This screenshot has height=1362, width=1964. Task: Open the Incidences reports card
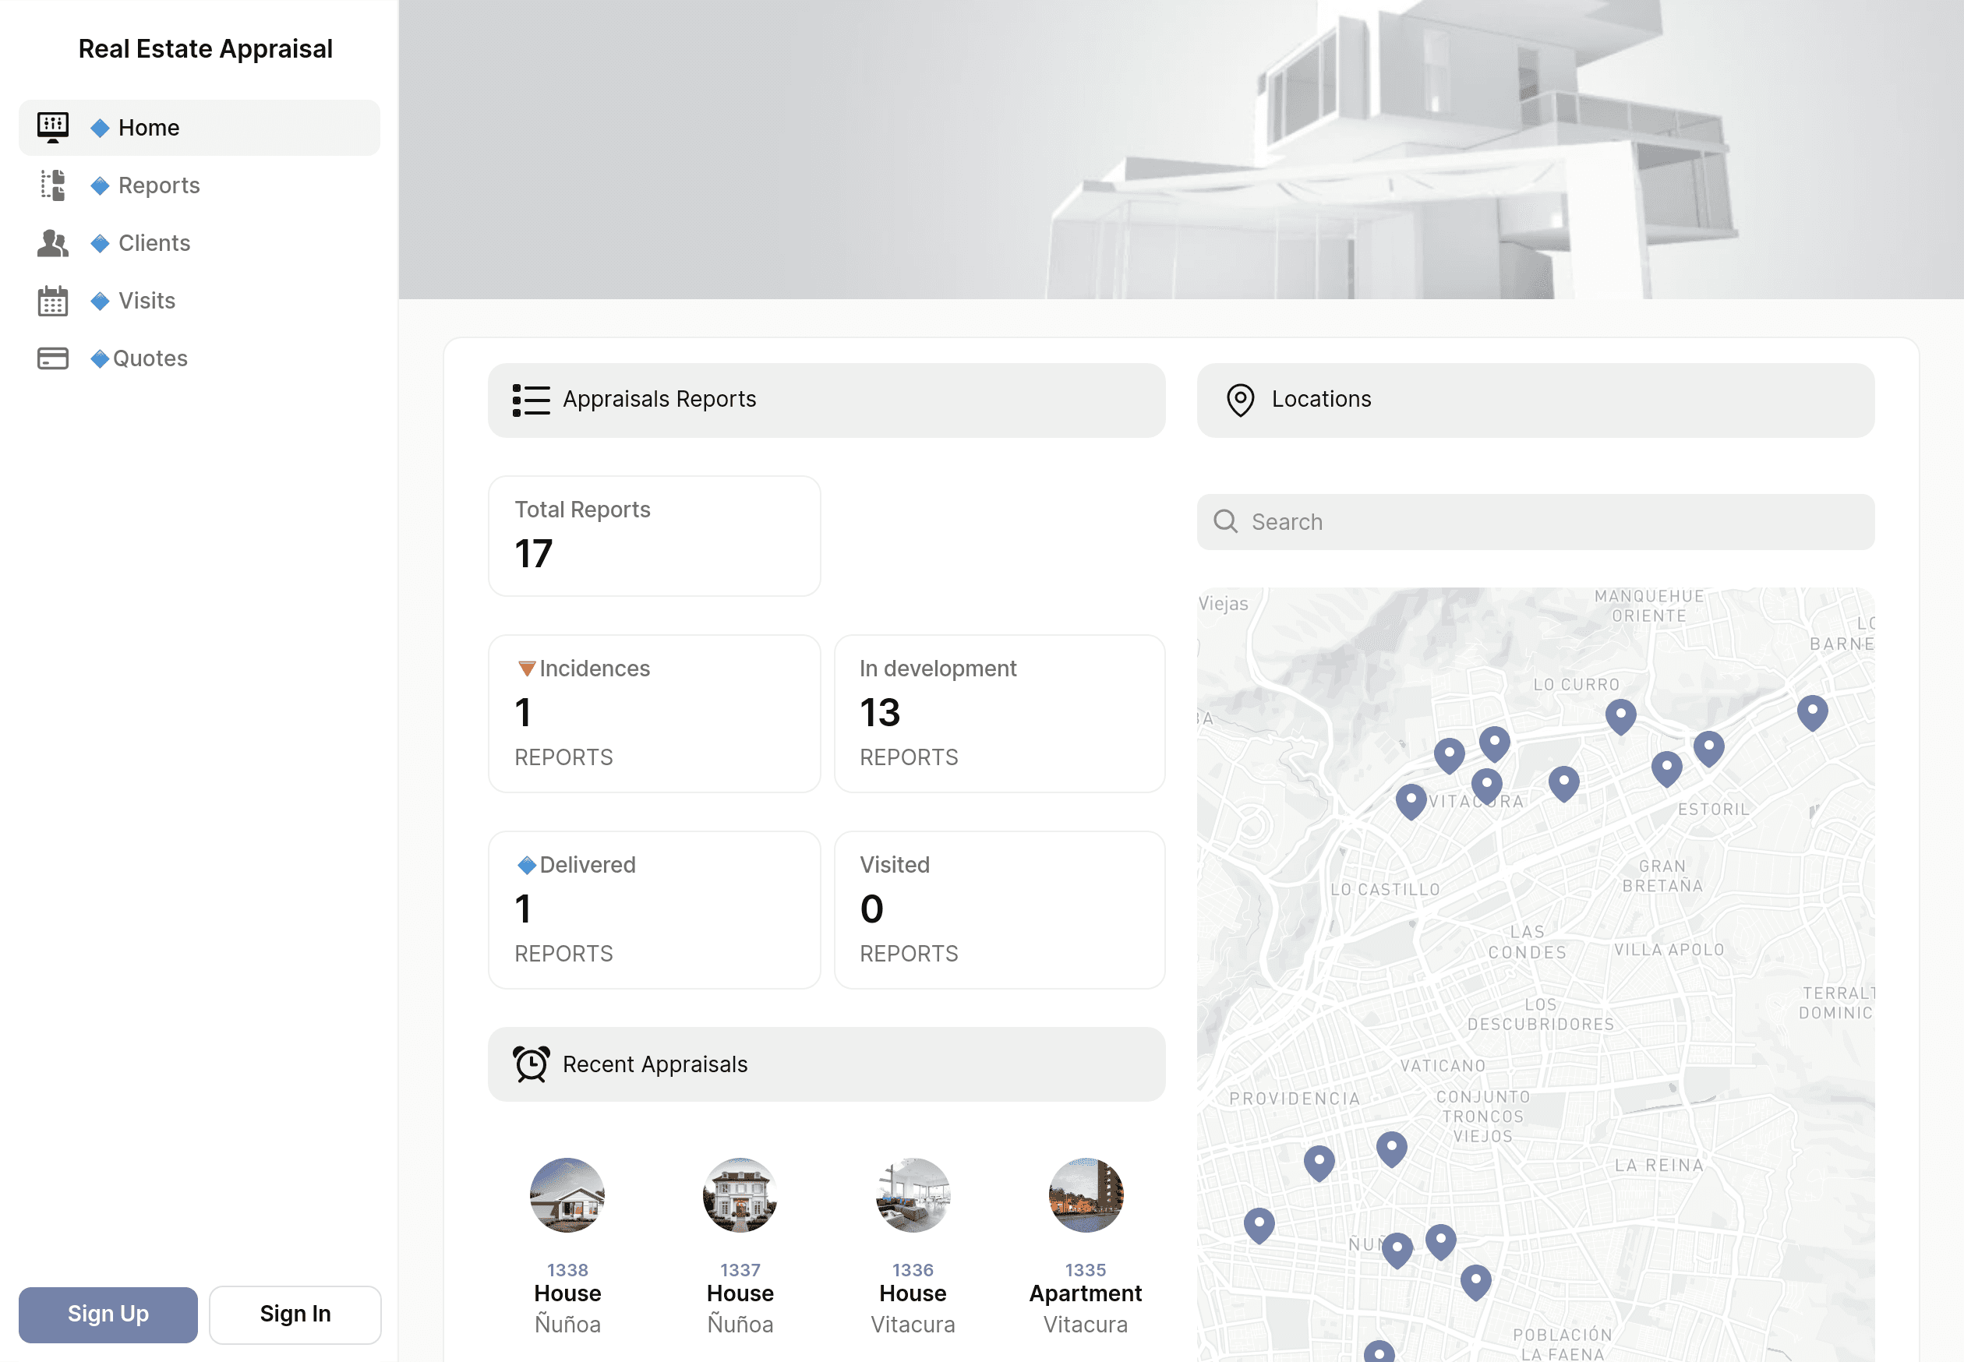(x=655, y=714)
